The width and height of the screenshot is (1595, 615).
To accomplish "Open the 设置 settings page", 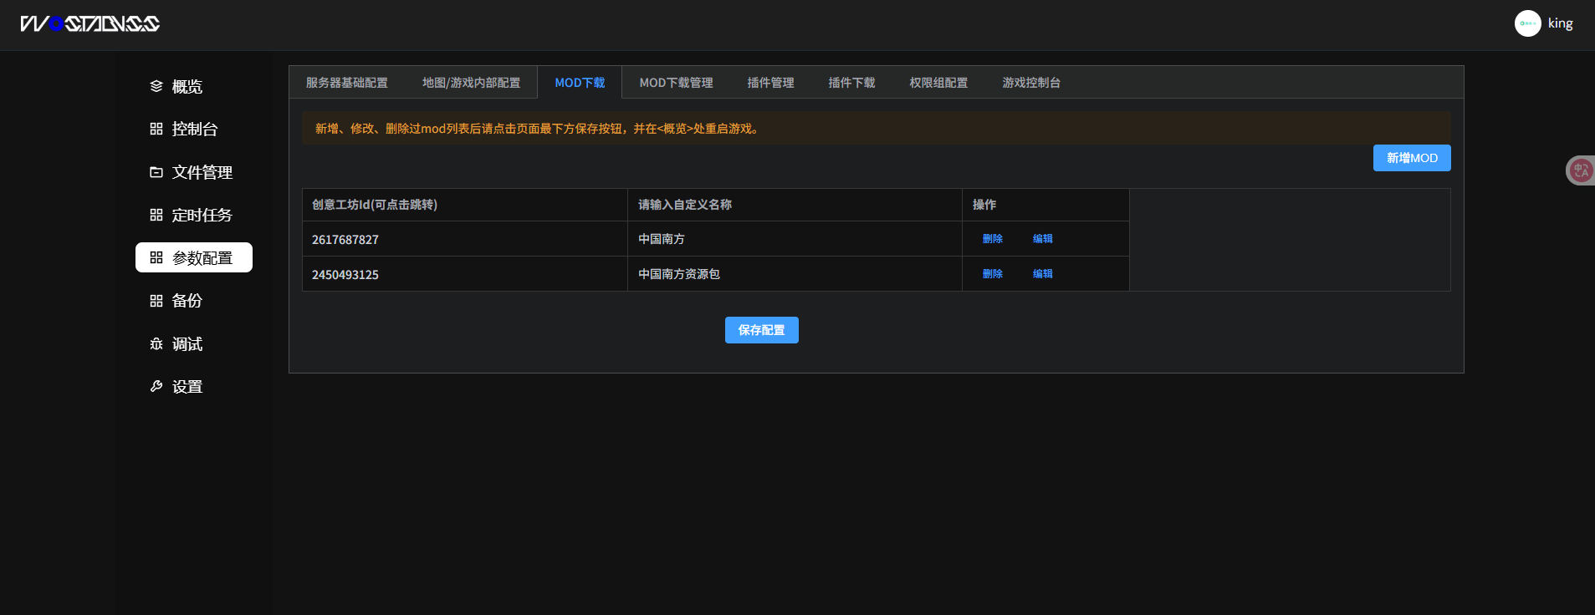I will point(194,386).
